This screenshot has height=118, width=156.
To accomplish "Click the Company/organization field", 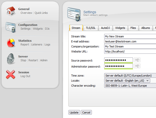I will [x=130, y=46].
